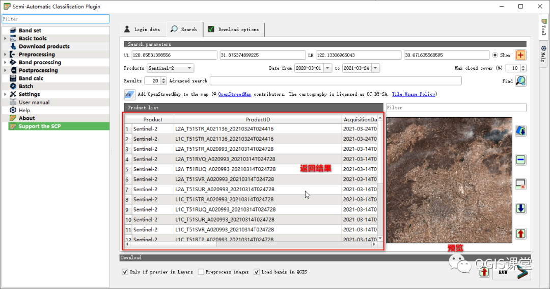Screen dimensions: 550x289
Task: Click the Basic tools icon
Action: (13, 38)
